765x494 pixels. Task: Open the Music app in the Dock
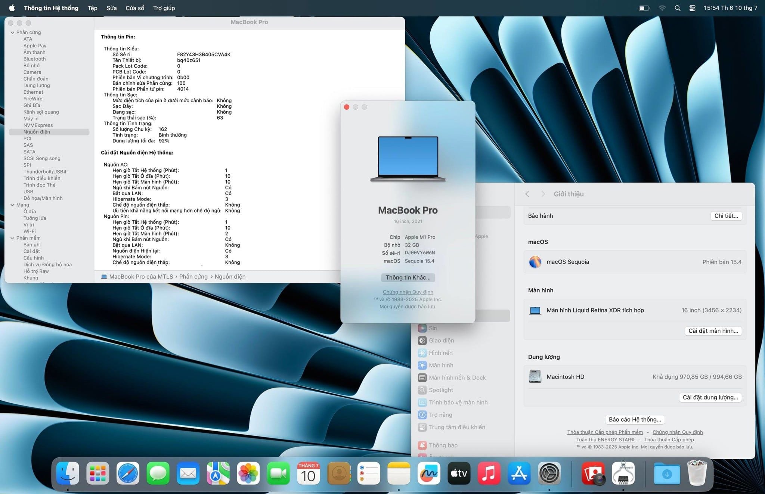(489, 473)
